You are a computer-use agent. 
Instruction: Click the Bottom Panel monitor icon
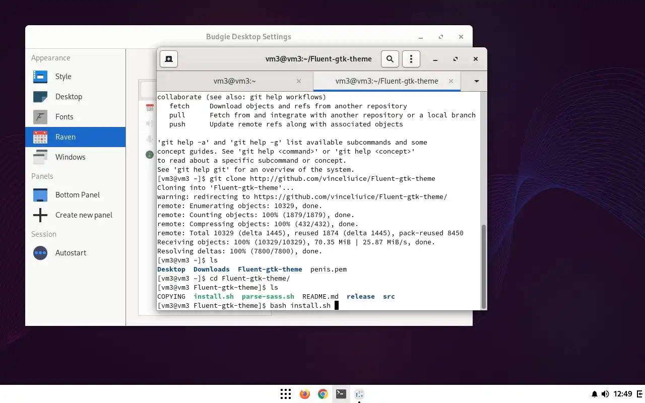click(40, 195)
